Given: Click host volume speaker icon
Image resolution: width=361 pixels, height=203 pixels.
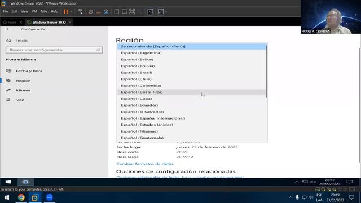Looking at the screenshot, I should 311,197.
